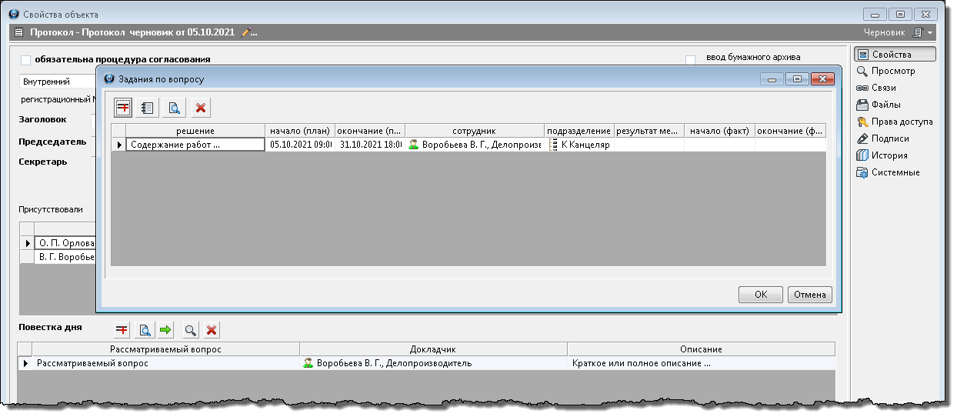Delete the task with the red X icon in Задания toolbar
The width and height of the screenshot is (957, 417).
coord(201,108)
